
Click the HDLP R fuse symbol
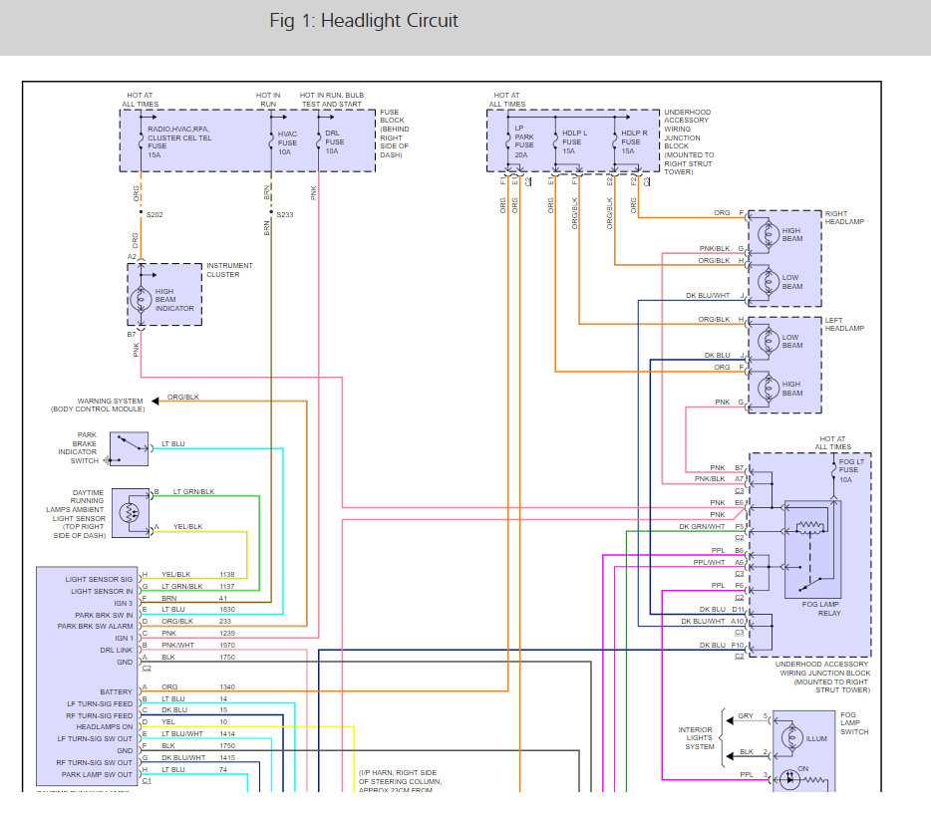point(615,140)
